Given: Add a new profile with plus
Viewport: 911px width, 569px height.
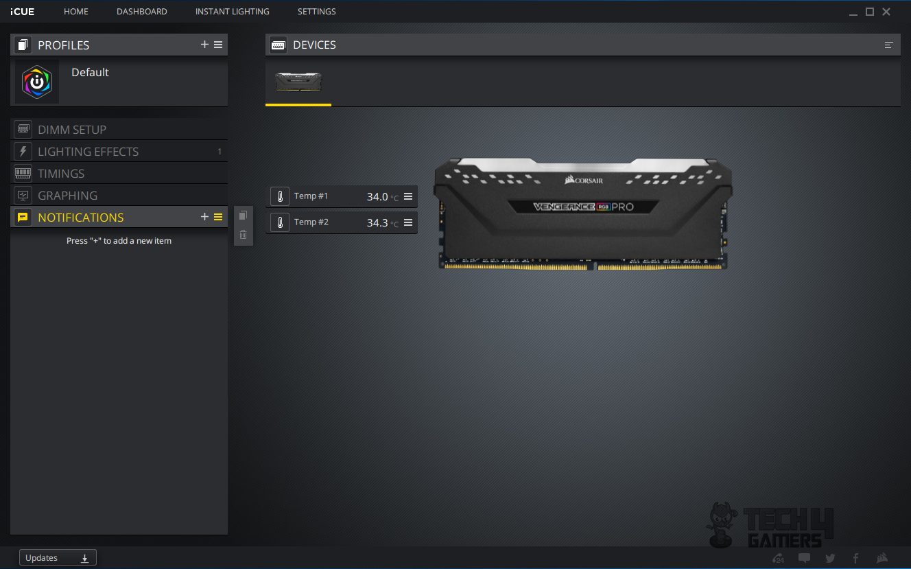Looking at the screenshot, I should click(204, 45).
